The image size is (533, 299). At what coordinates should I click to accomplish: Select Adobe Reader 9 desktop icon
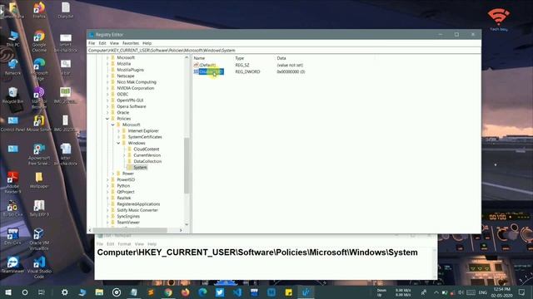13,183
